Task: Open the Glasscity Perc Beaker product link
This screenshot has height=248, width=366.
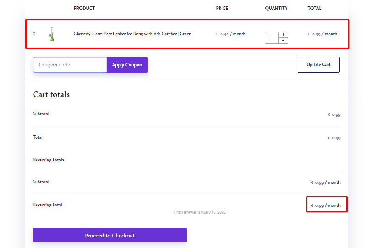Action: [133, 34]
